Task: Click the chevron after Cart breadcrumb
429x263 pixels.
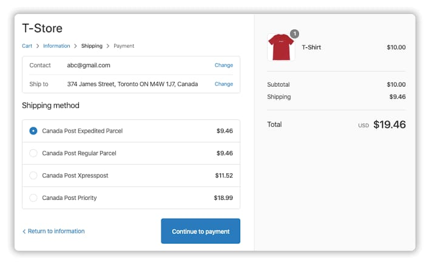Action: tap(37, 46)
